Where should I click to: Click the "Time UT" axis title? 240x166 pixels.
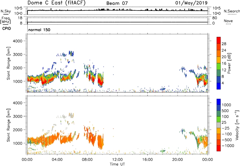coord(117,164)
